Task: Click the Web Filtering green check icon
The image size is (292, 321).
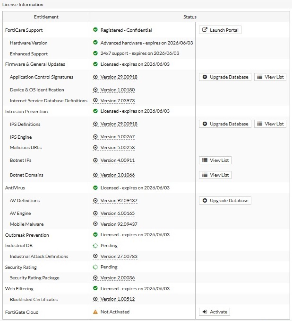Action: tap(95, 288)
